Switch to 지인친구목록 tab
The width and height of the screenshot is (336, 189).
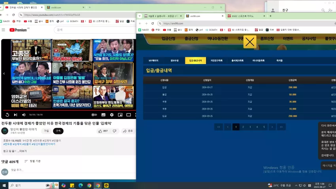(x=217, y=60)
